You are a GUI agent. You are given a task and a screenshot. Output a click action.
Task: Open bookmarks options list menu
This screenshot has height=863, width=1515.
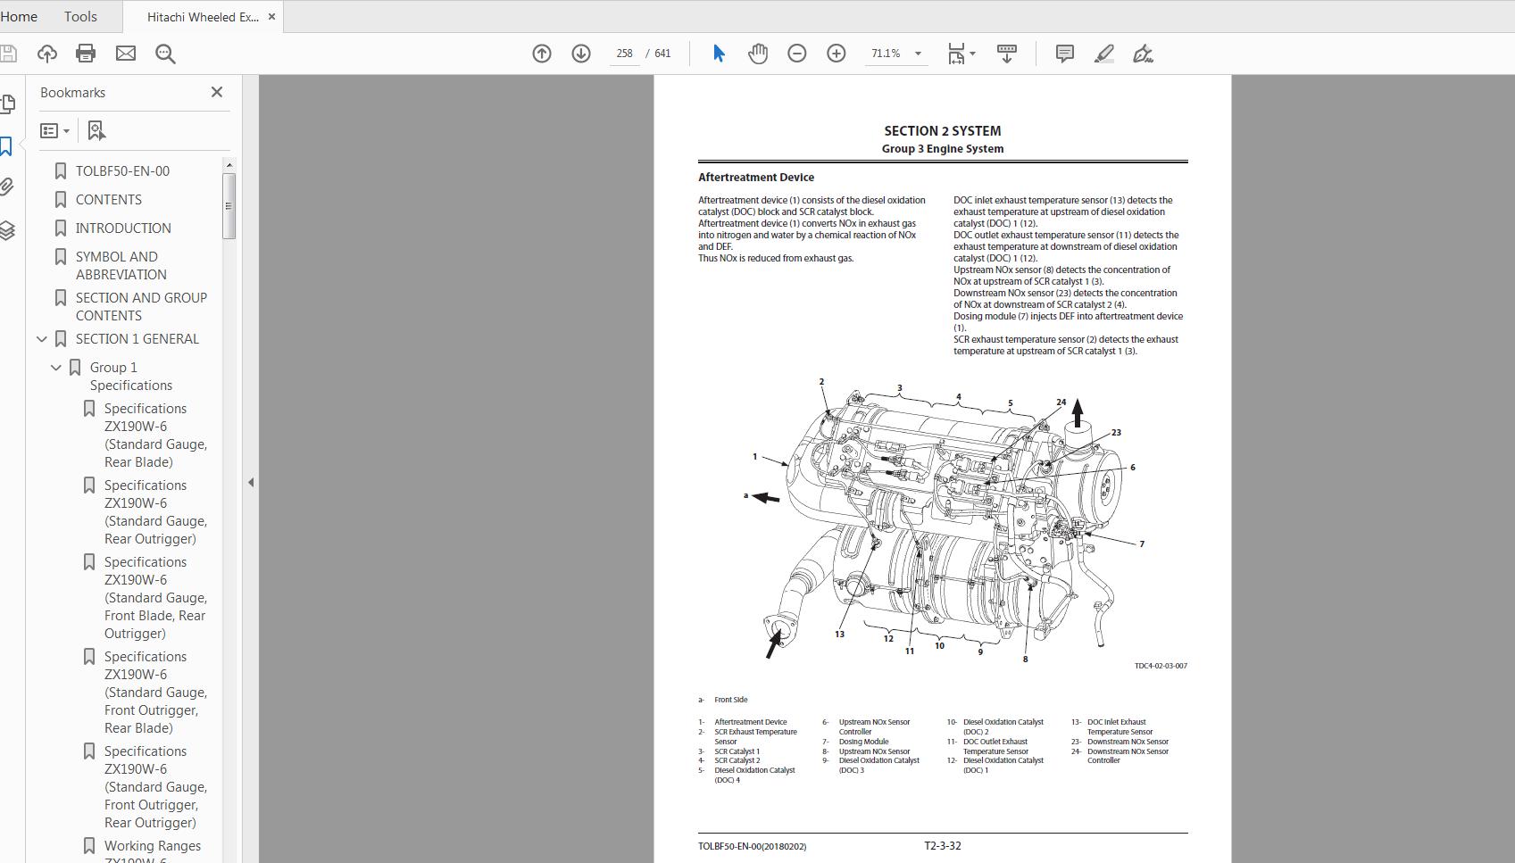tap(55, 130)
